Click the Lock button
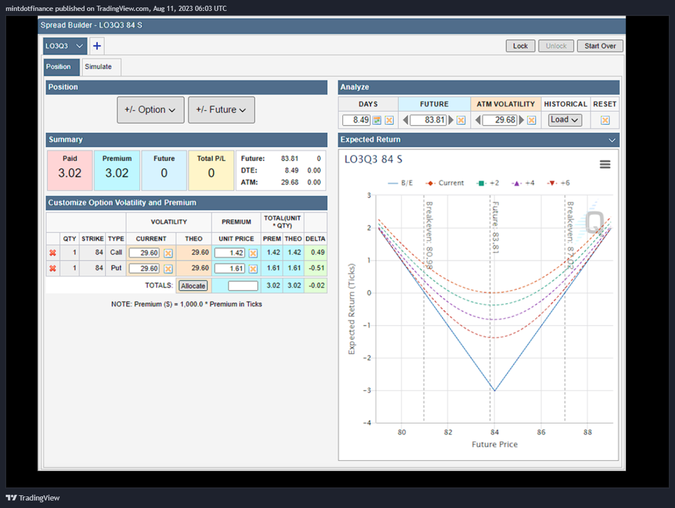 520,45
